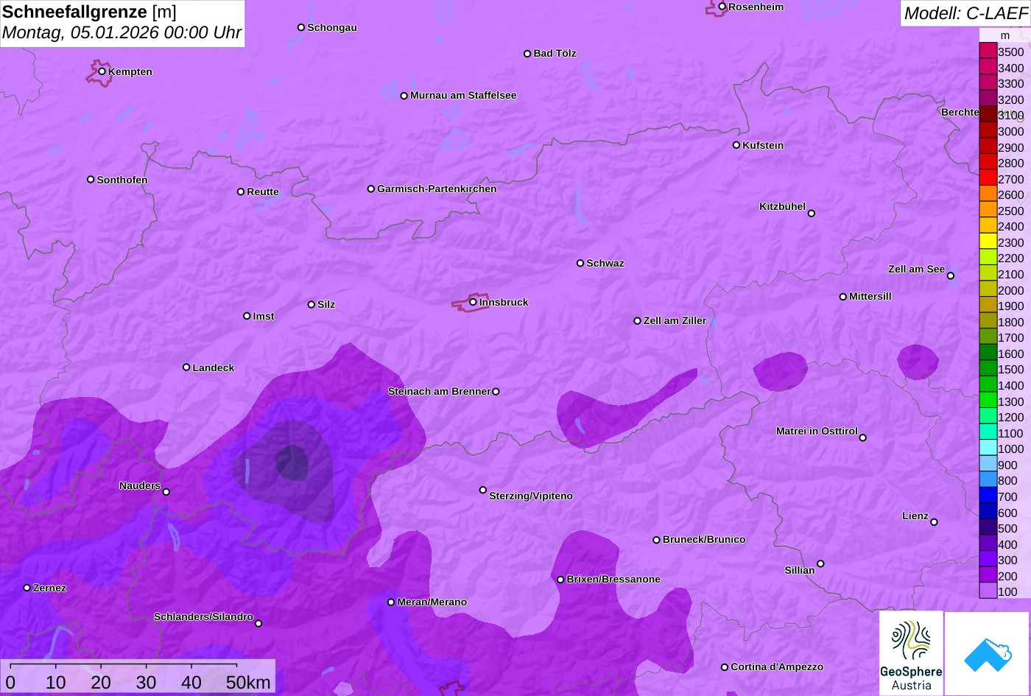This screenshot has height=696, width=1031.
Task: Click the 50km scale bar label
Action: click(x=249, y=683)
